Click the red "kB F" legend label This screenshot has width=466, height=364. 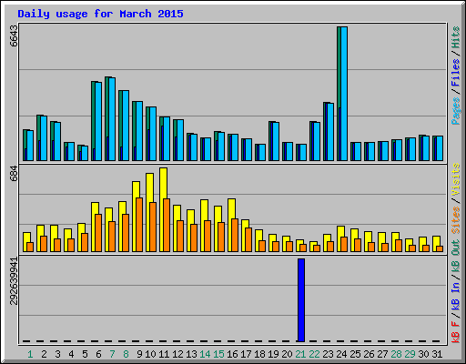pyautogui.click(x=456, y=332)
